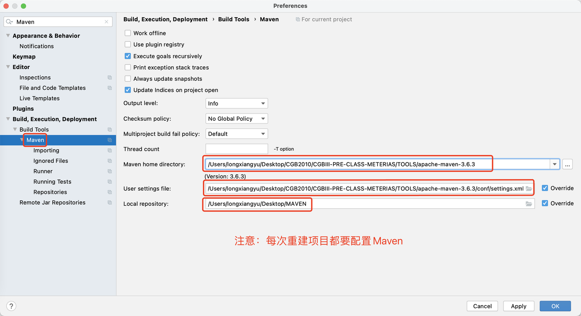581x316 pixels.
Task: Click the For current project icon in the breadcrumb
Action: 298,20
